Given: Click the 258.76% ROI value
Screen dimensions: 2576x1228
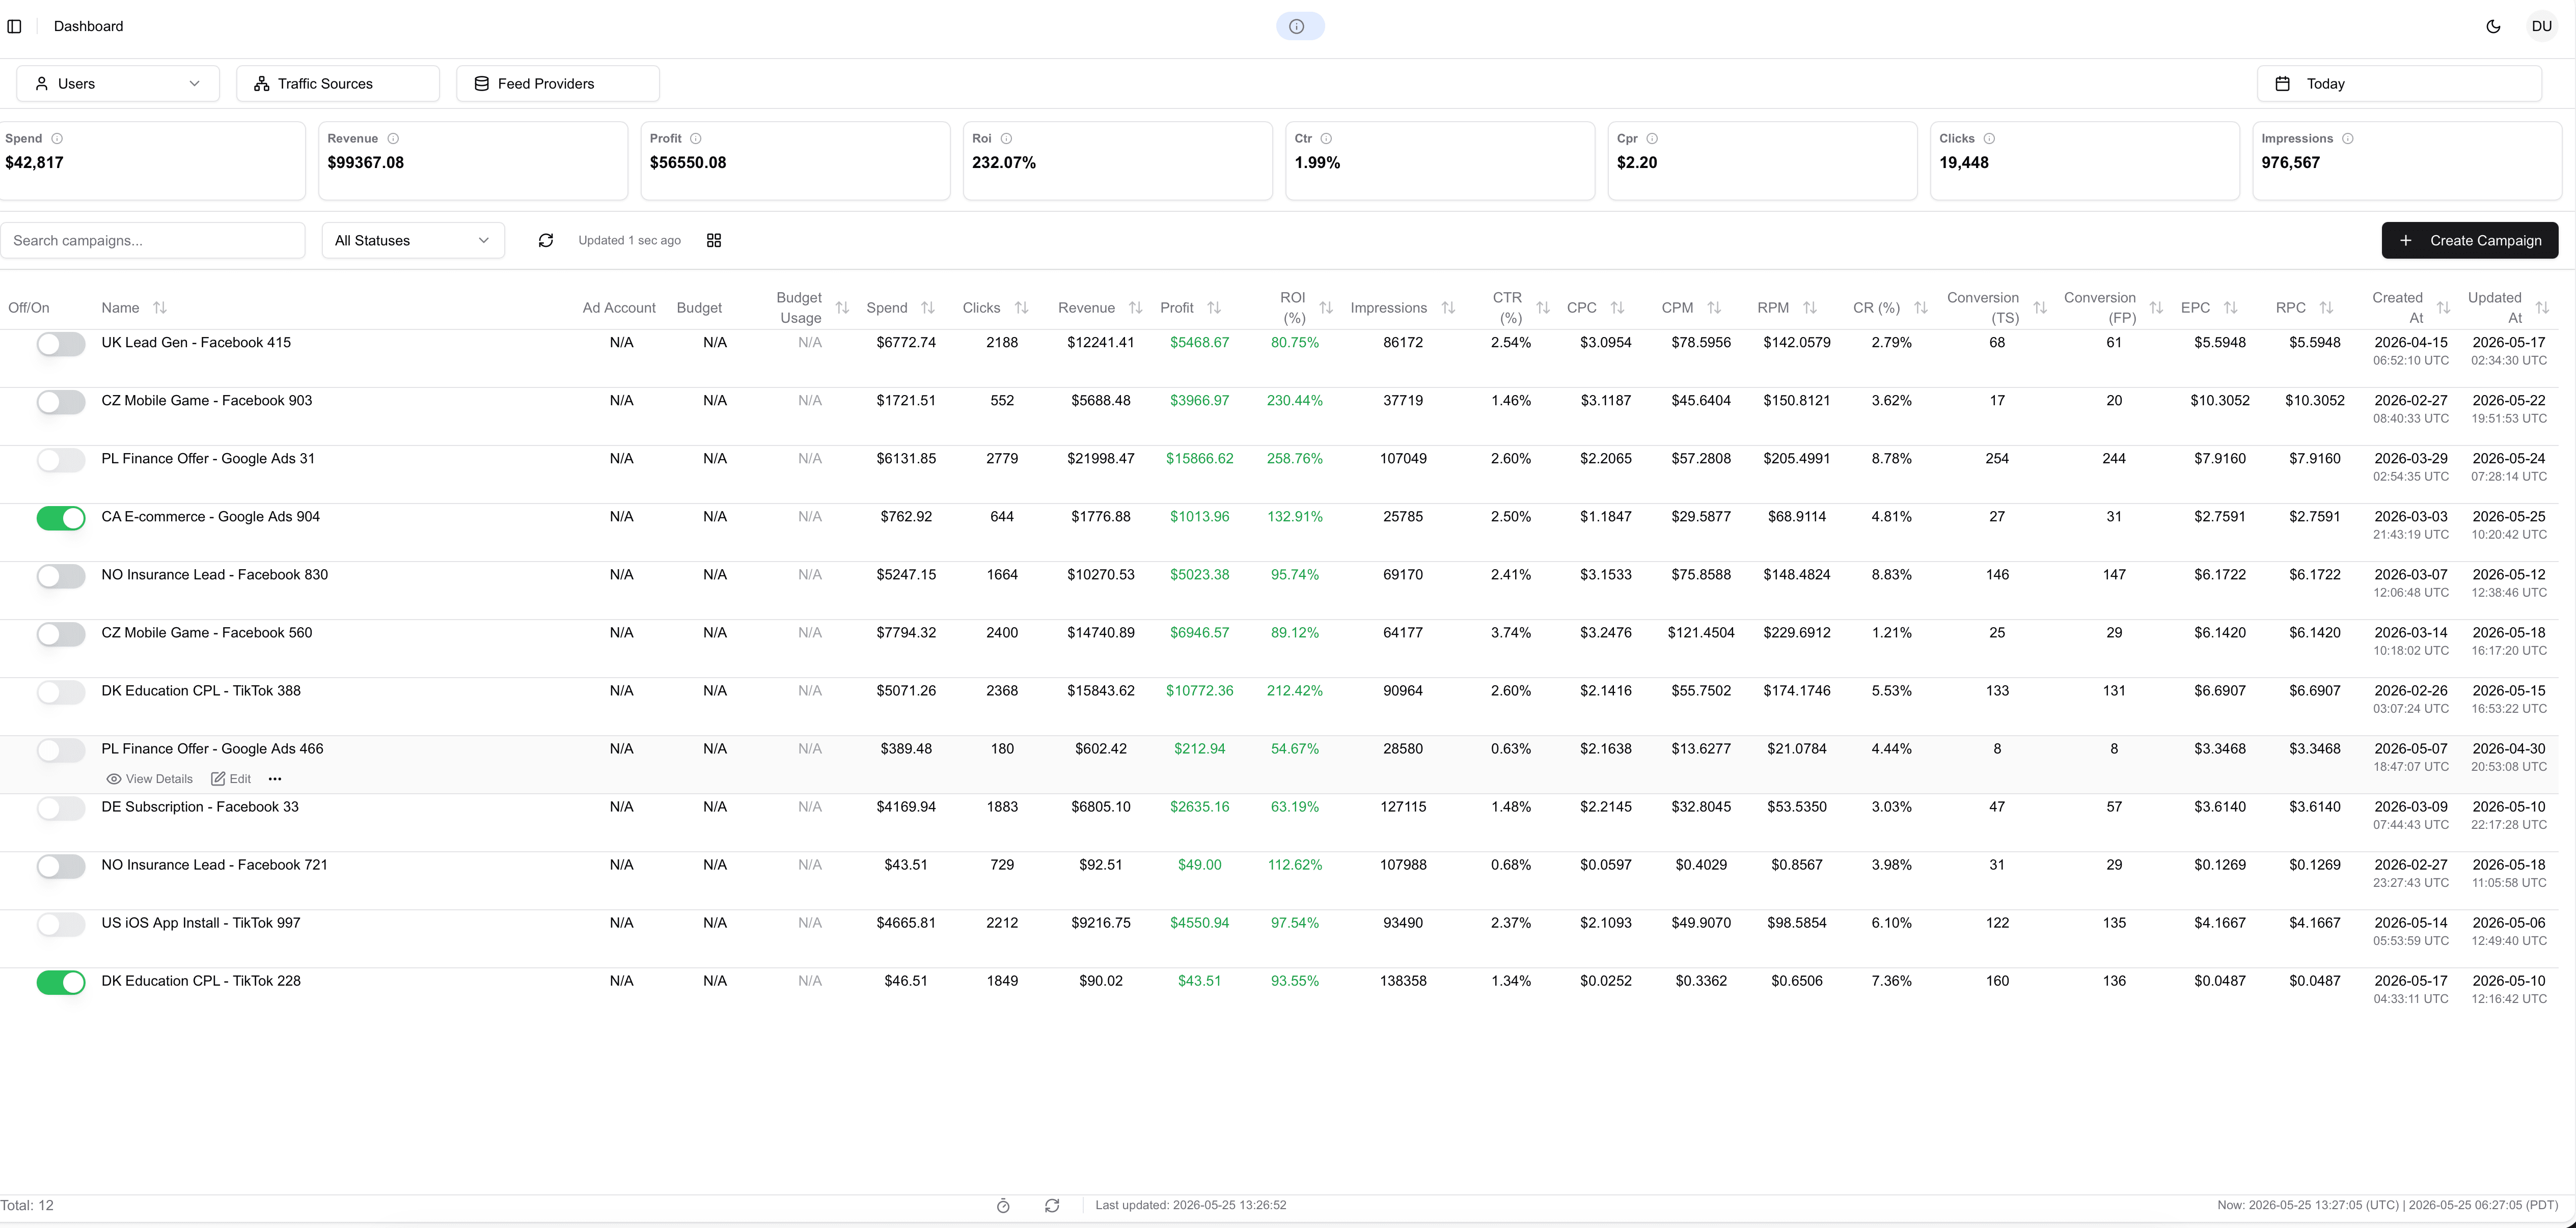Looking at the screenshot, I should click(x=1294, y=459).
